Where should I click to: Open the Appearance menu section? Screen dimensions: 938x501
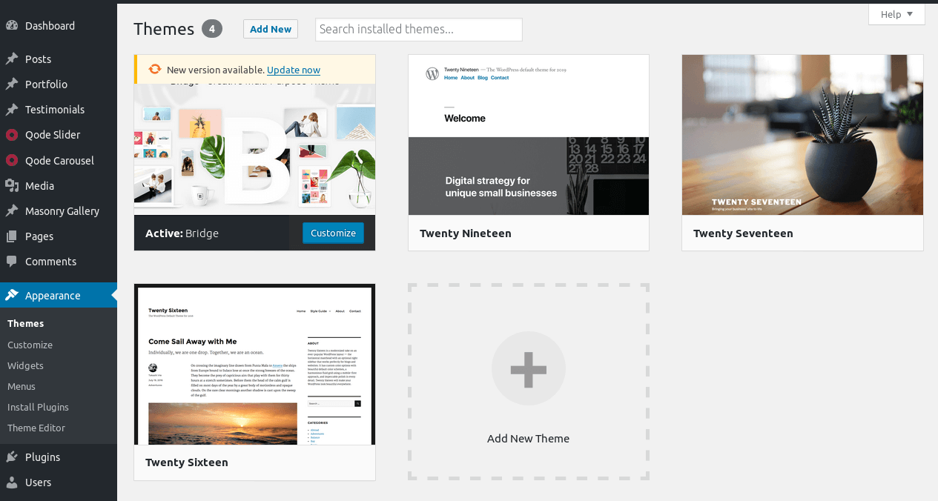[53, 296]
